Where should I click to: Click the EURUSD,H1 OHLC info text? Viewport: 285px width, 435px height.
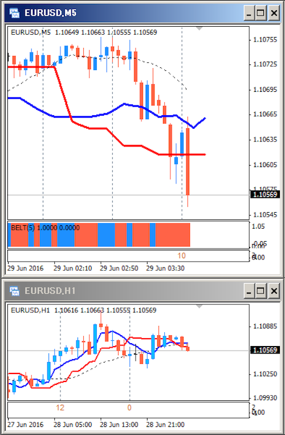[83, 310]
